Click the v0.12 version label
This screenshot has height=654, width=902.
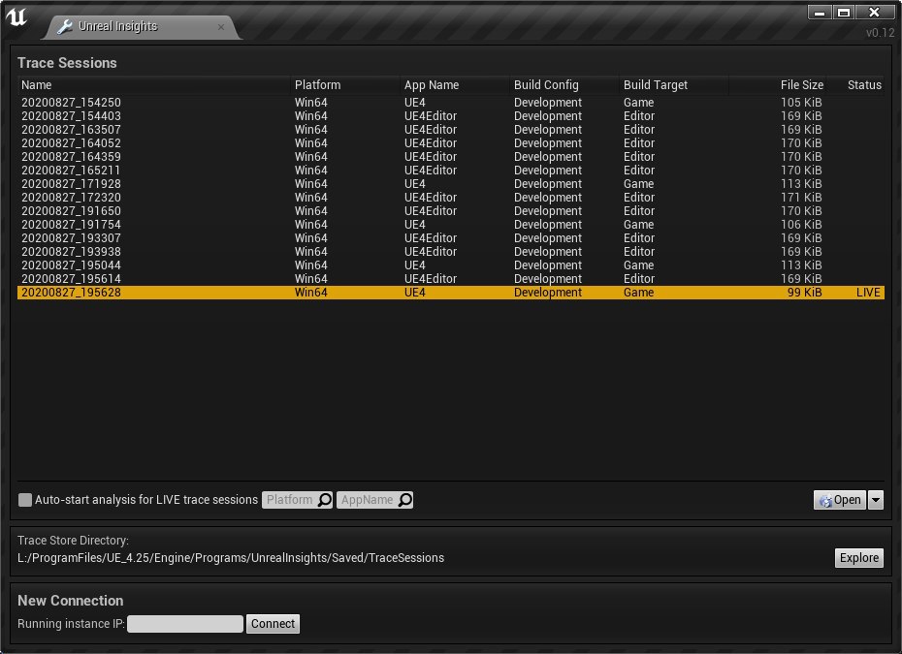[x=880, y=33]
